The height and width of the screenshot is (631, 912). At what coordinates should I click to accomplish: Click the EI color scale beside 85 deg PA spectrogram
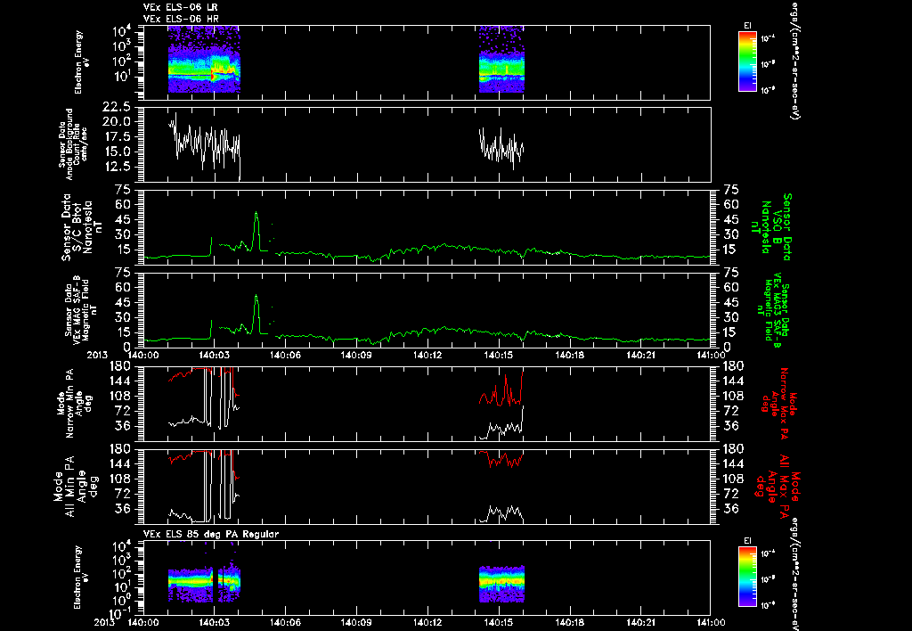[x=747, y=577]
